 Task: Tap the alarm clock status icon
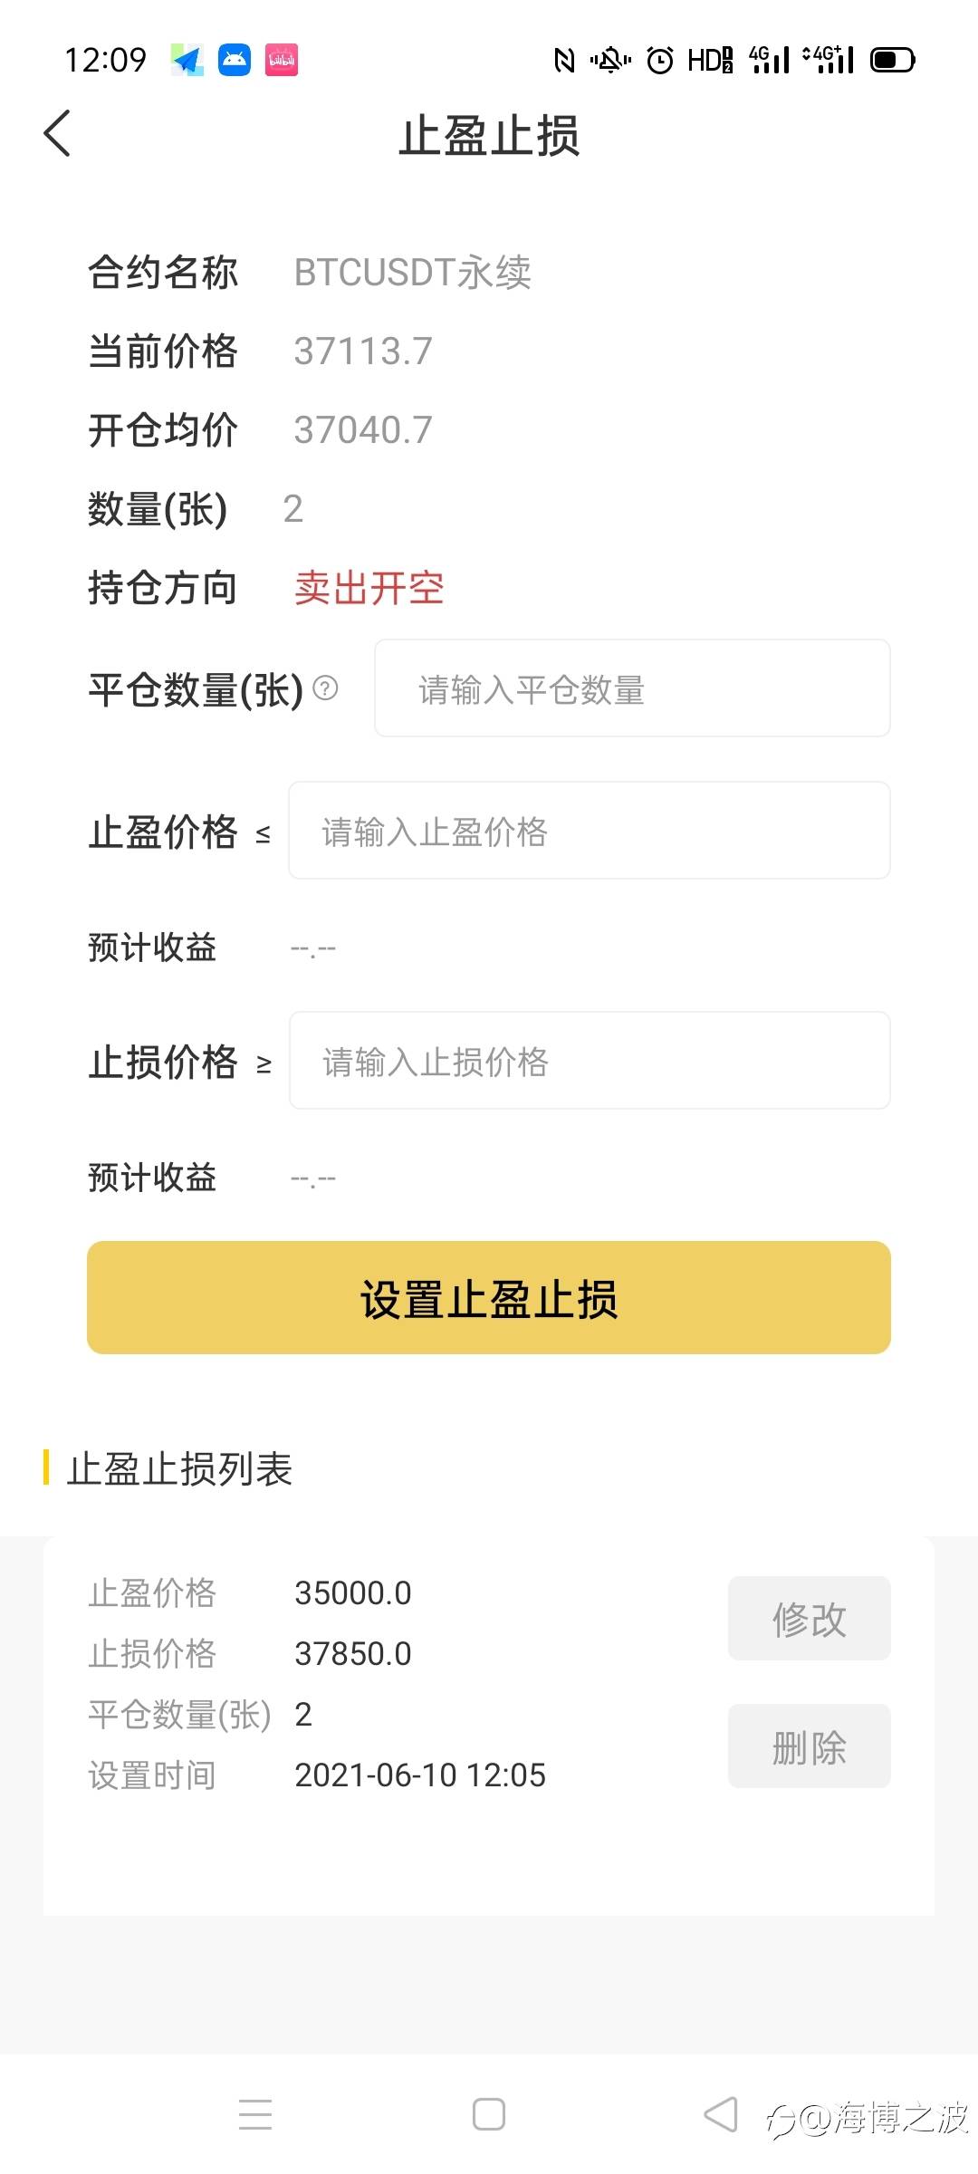tap(660, 61)
